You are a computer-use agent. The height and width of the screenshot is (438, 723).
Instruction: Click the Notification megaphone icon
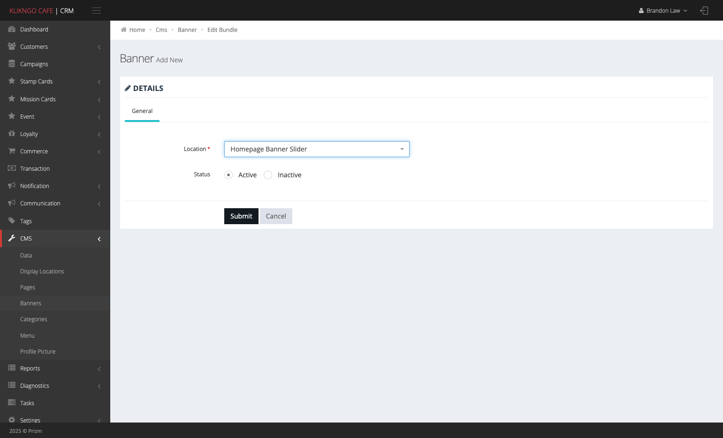tap(12, 186)
